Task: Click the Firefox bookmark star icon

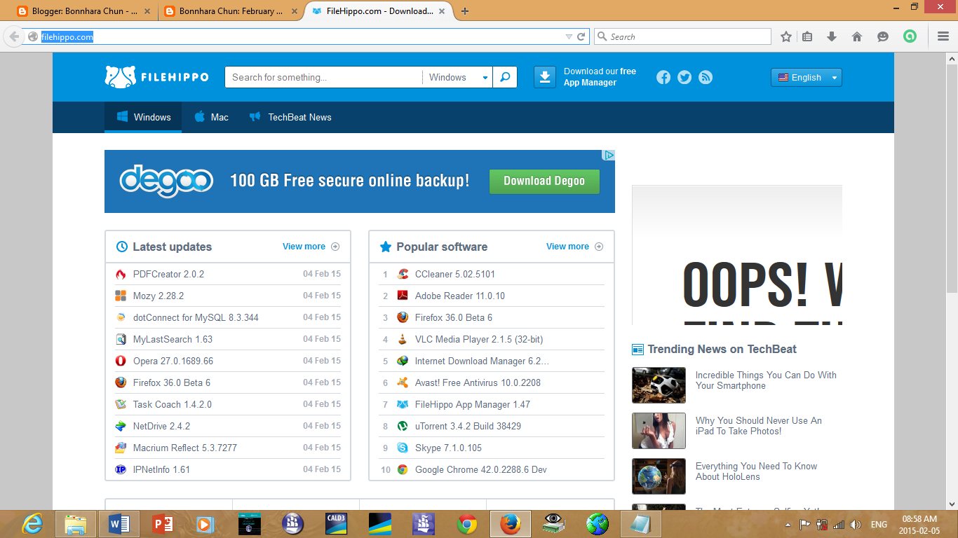Action: pos(786,36)
